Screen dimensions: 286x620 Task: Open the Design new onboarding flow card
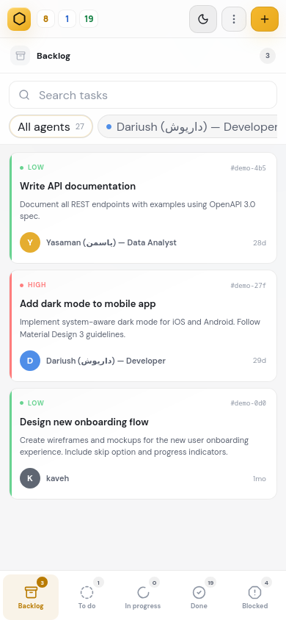(x=143, y=443)
